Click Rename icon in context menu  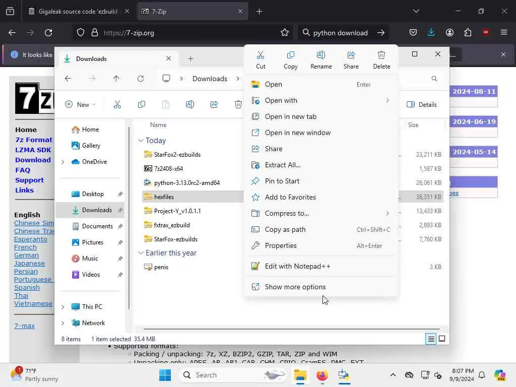pos(321,60)
